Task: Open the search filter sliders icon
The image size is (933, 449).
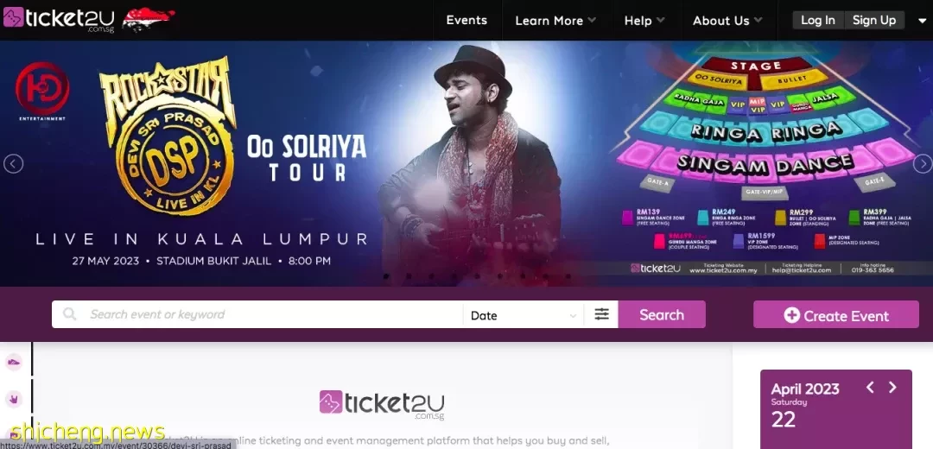Action: coord(601,314)
